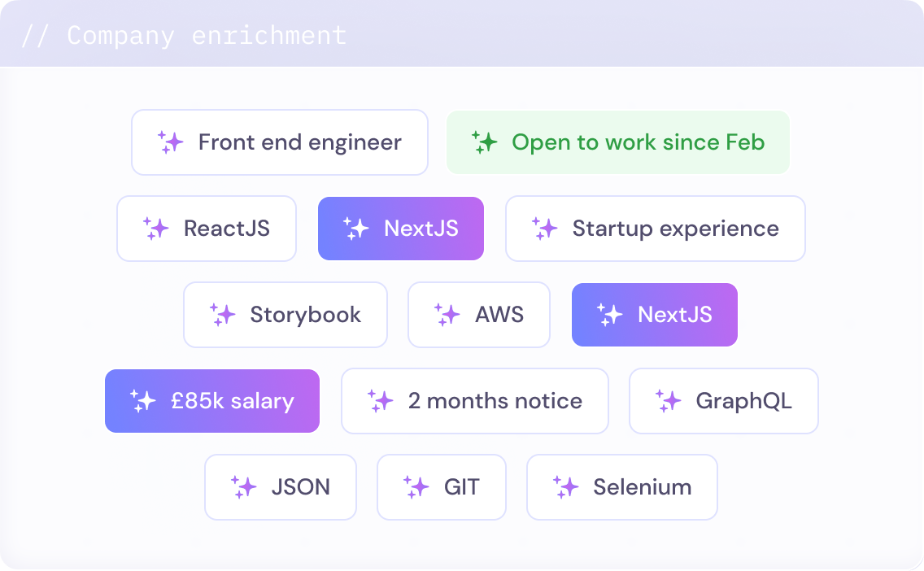Viewport: 924px width, 571px height.
Task: Select the GIT tag
Action: [442, 487]
